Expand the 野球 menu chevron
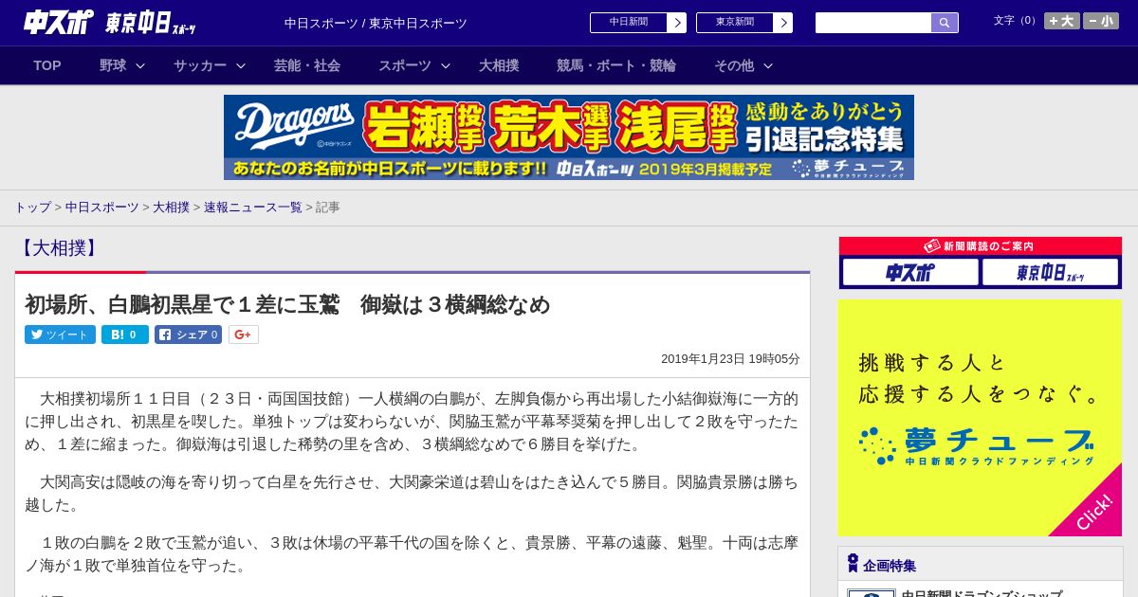 [x=140, y=65]
